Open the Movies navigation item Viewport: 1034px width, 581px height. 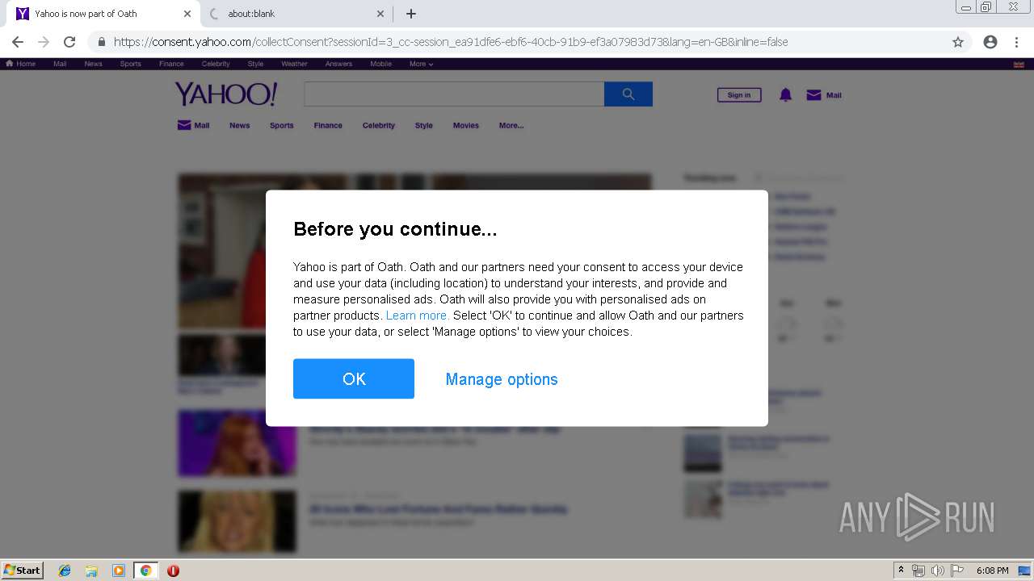pos(466,125)
